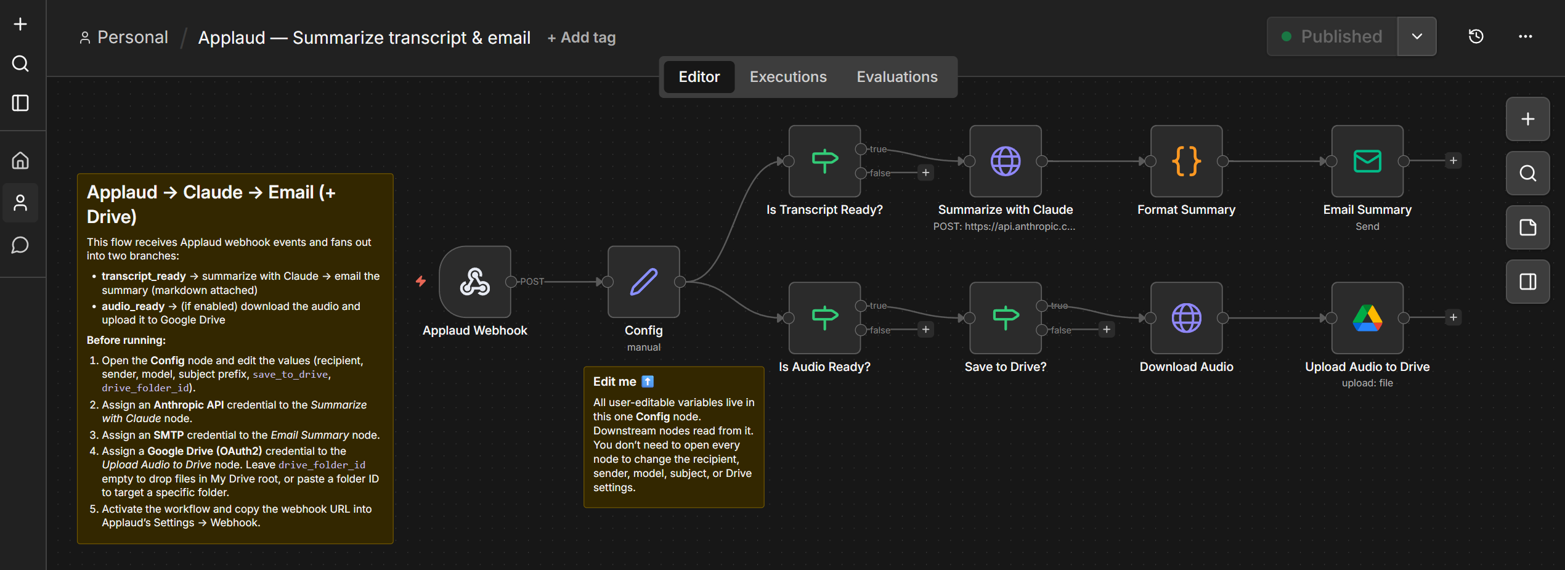Click the 'upload: file' node subtitle
Screen dimensions: 1565x570
(x=1367, y=383)
